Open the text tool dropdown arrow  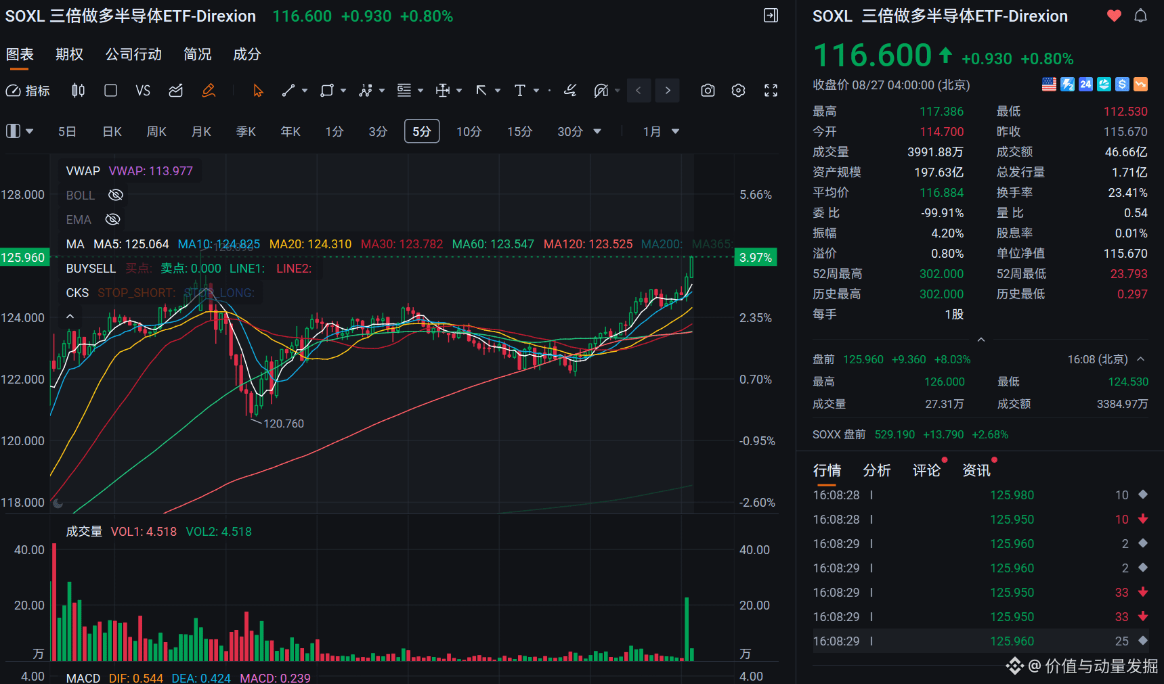[536, 91]
